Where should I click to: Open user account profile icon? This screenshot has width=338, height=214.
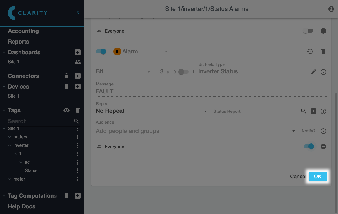(331, 9)
